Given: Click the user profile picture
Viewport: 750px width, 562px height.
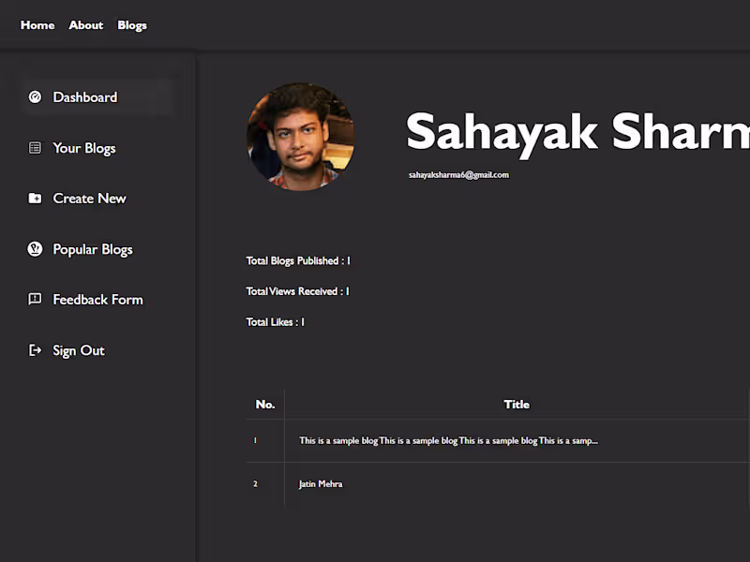Looking at the screenshot, I should point(300,137).
